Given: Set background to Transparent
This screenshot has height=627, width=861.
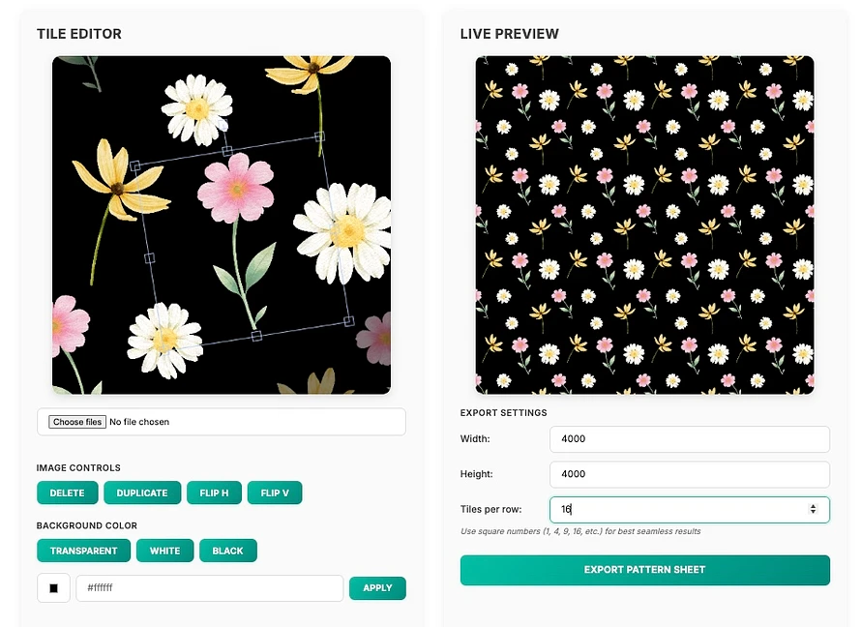Looking at the screenshot, I should (x=83, y=551).
